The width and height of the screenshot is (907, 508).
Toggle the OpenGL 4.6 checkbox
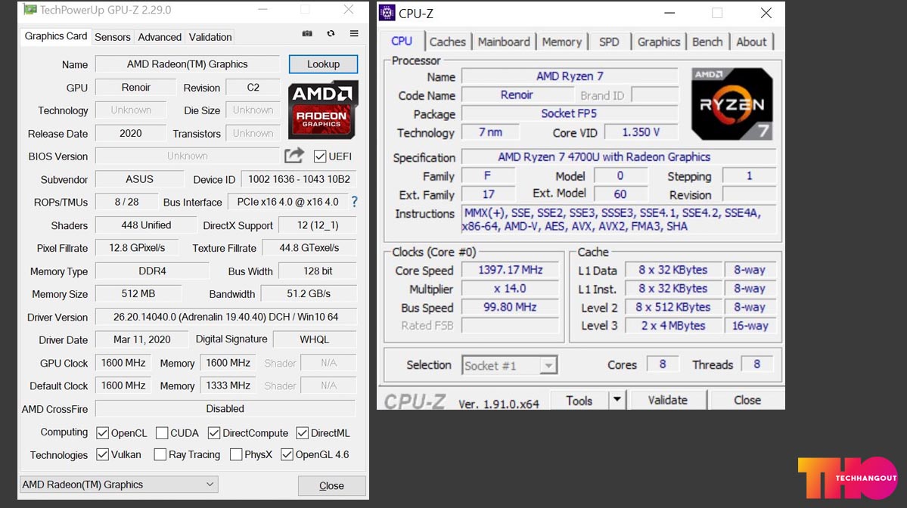pos(287,455)
